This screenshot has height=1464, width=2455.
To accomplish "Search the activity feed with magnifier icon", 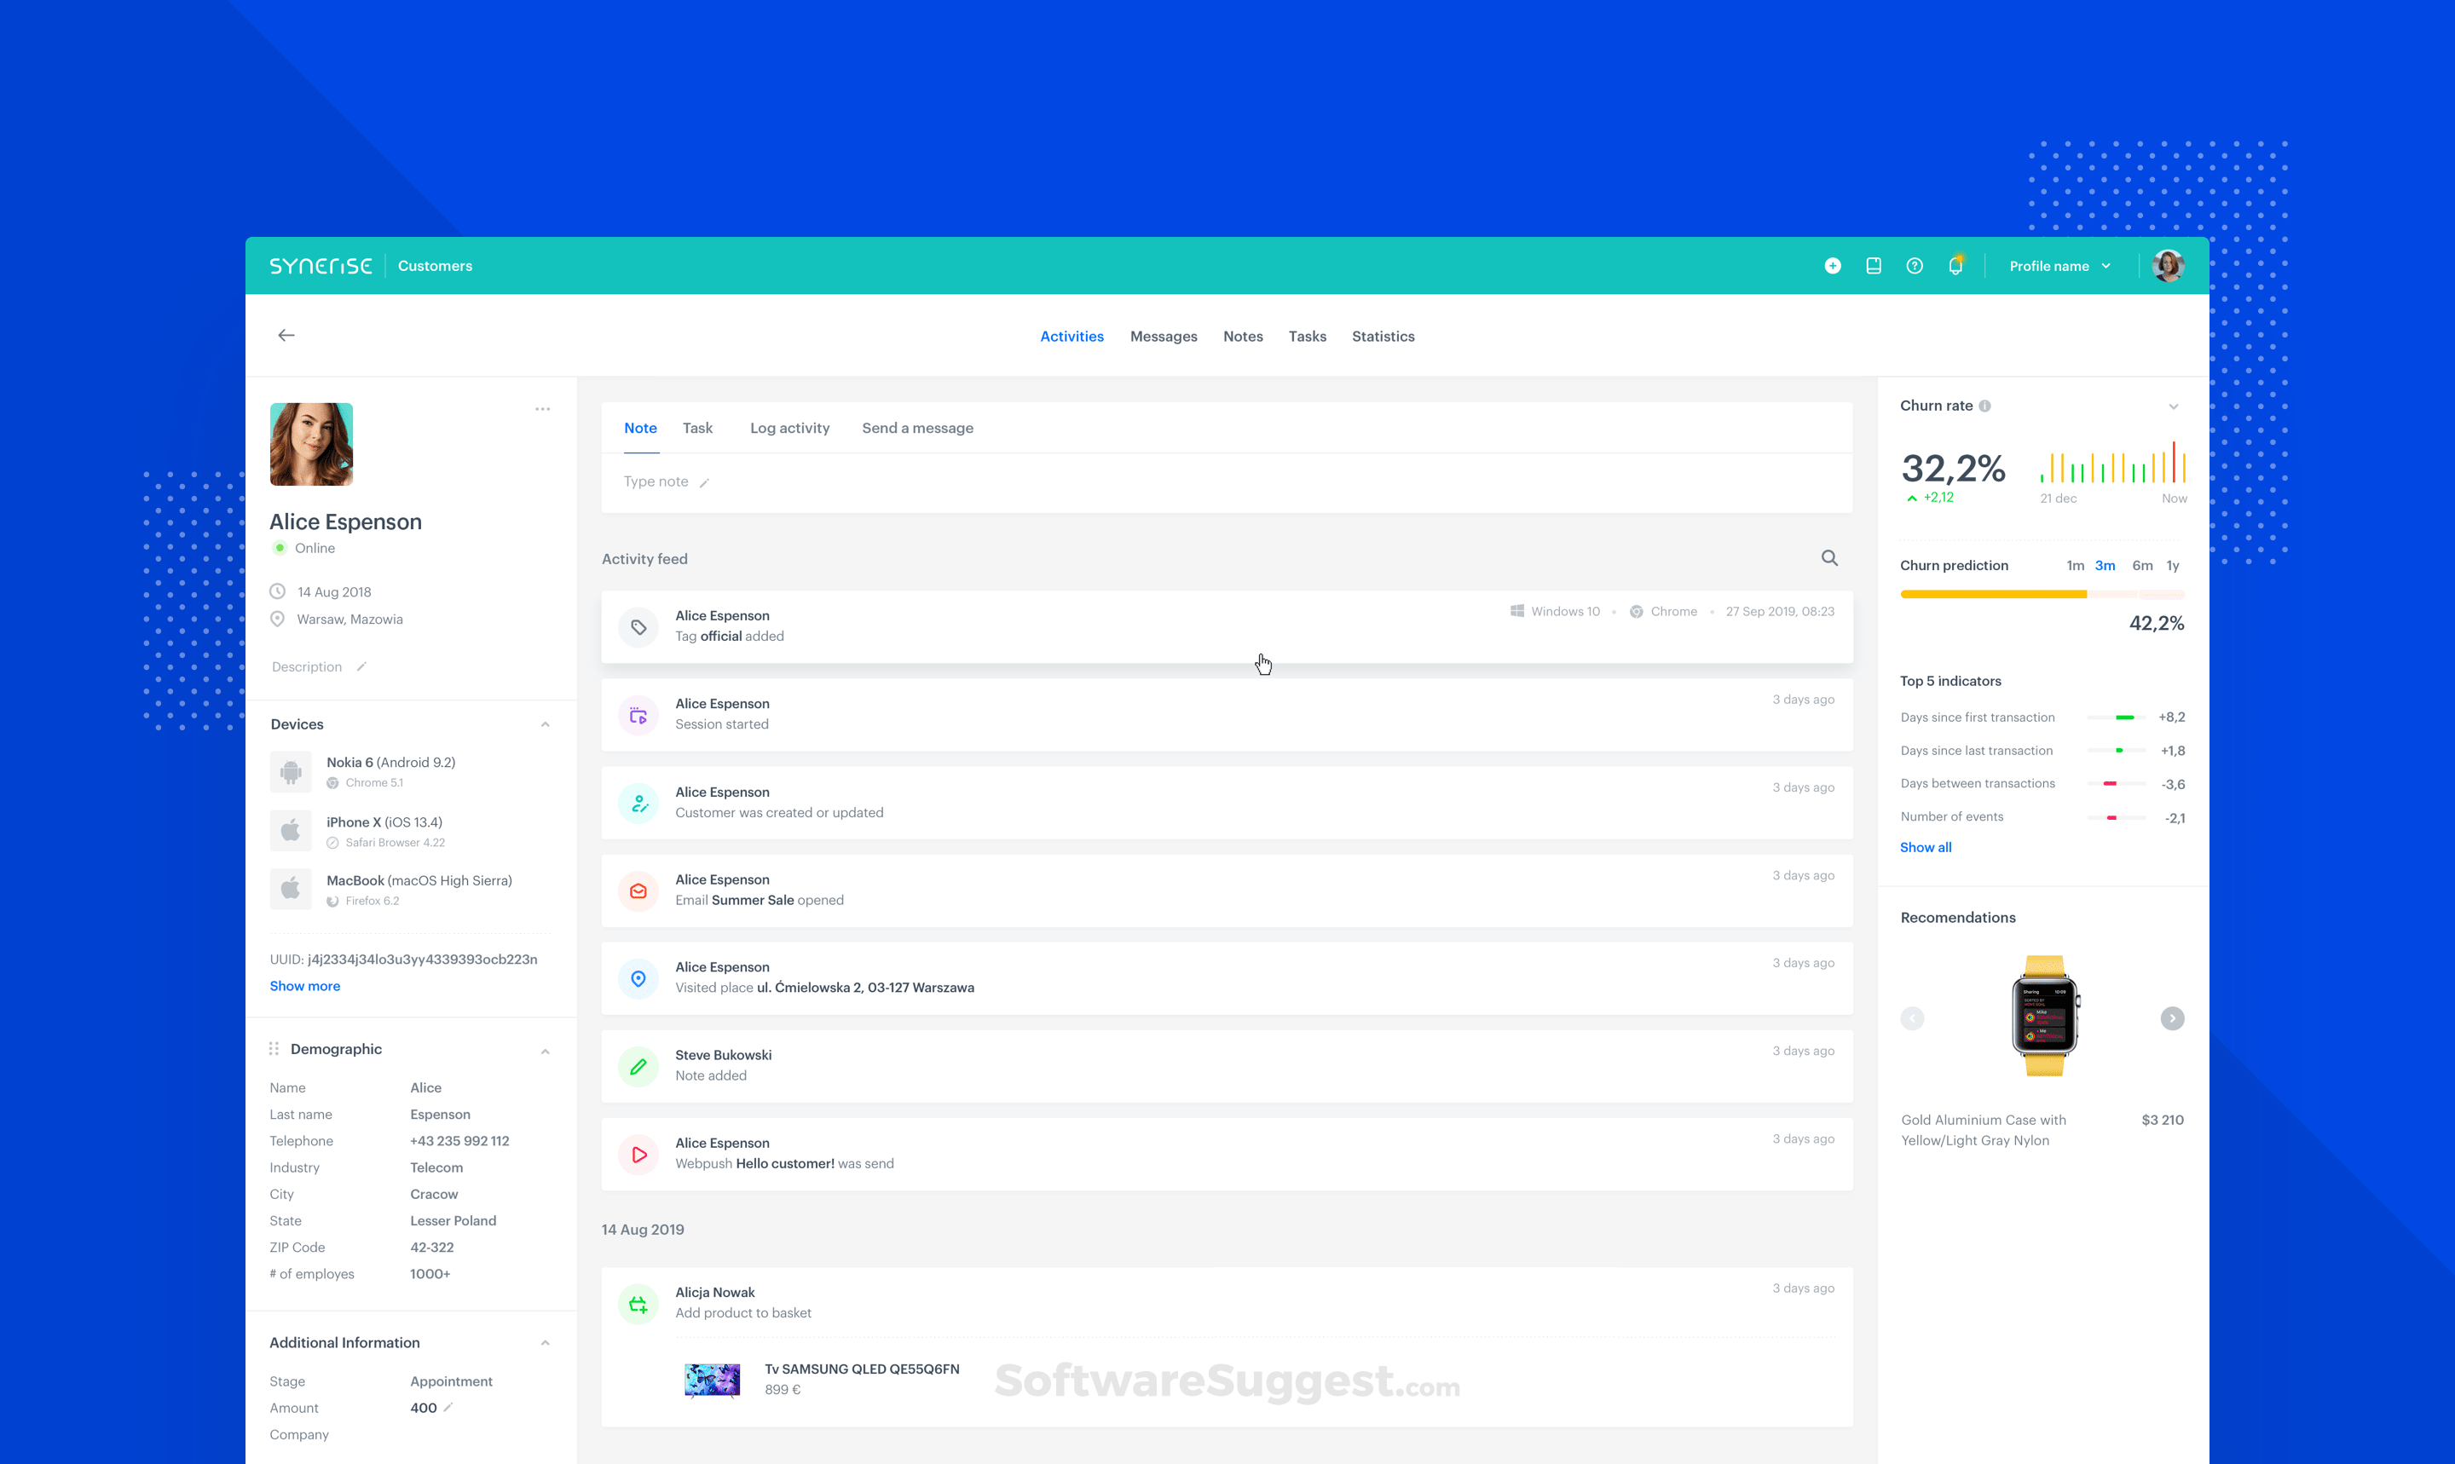I will tap(1829, 558).
